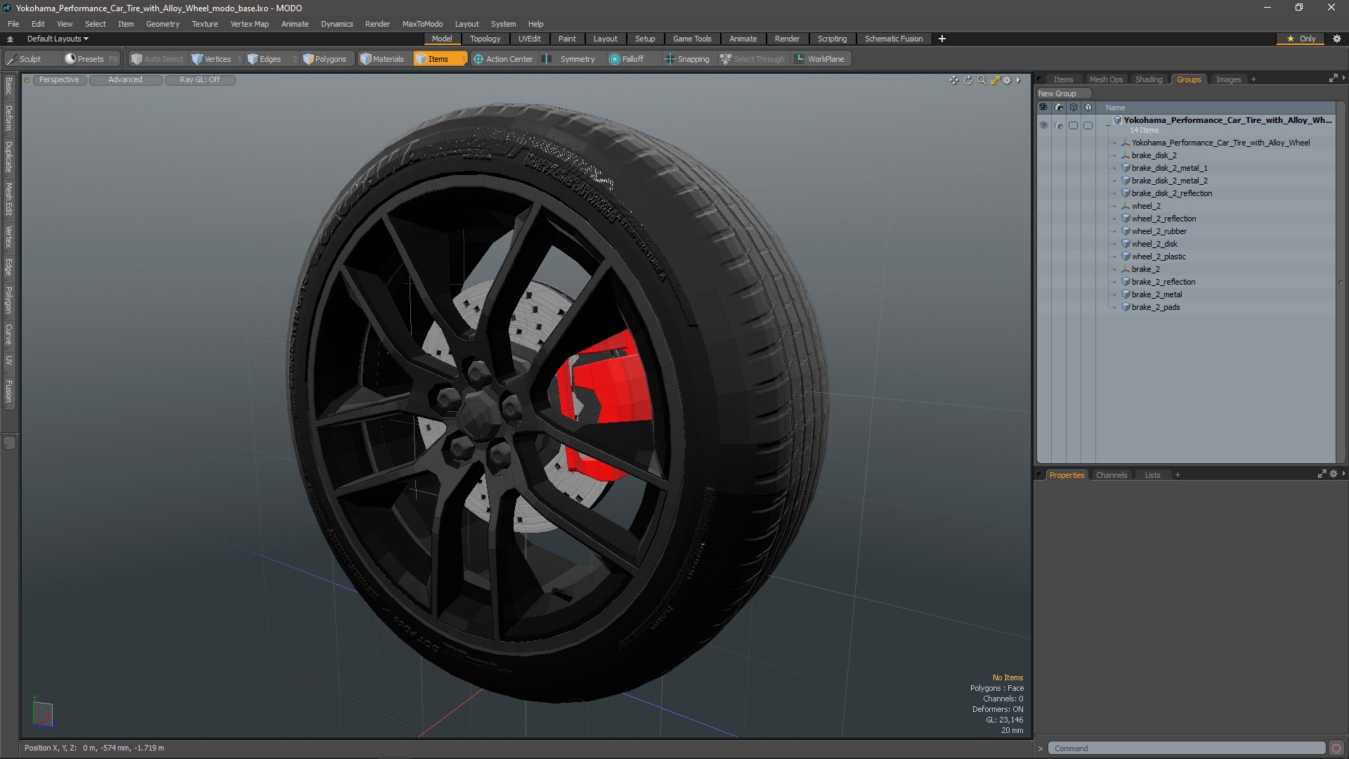Toggle the group's third column checkbox
Screen dimensions: 1349x759
click(1073, 125)
